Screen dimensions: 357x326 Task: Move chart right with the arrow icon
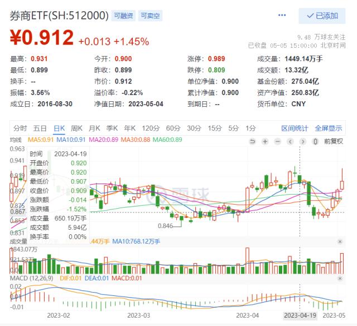tap(302, 142)
